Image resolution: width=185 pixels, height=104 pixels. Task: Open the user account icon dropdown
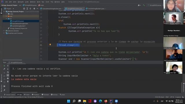point(139,5)
